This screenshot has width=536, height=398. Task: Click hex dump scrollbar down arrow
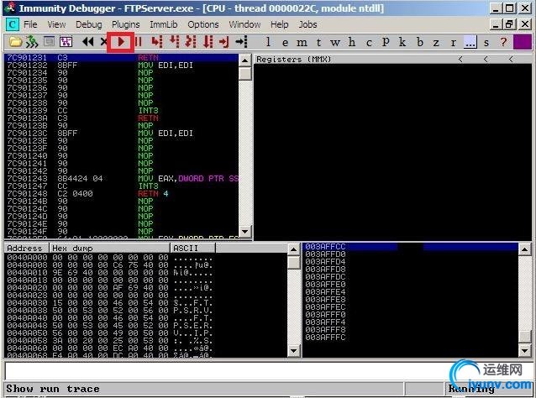(294, 350)
